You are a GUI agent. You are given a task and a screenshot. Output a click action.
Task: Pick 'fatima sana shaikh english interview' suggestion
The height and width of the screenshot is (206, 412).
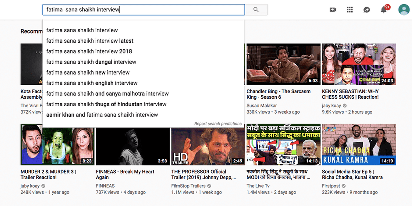[x=92, y=83]
